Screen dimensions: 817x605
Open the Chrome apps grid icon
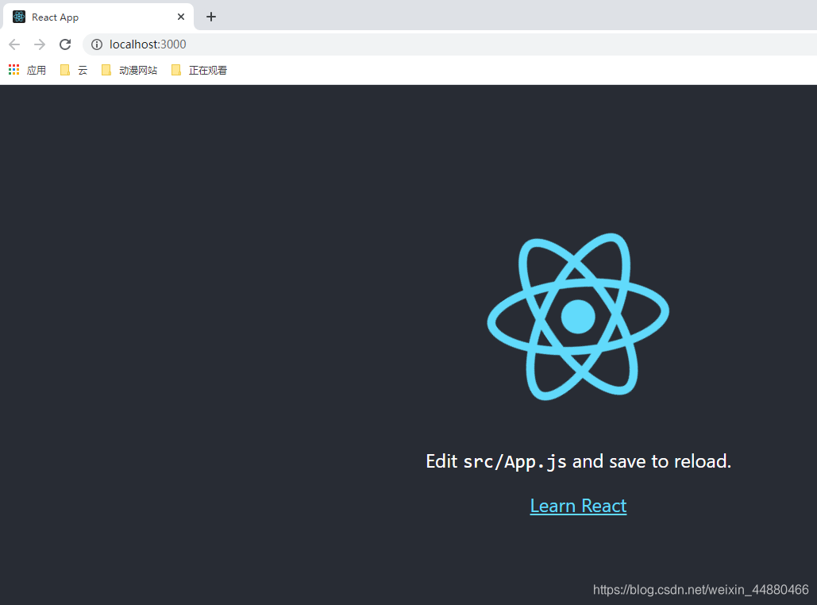tap(13, 69)
